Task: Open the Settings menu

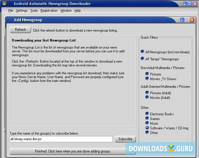Action: (x=22, y=11)
